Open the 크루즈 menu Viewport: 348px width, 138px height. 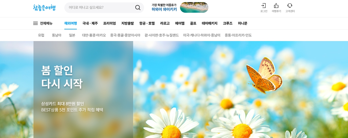click(228, 23)
